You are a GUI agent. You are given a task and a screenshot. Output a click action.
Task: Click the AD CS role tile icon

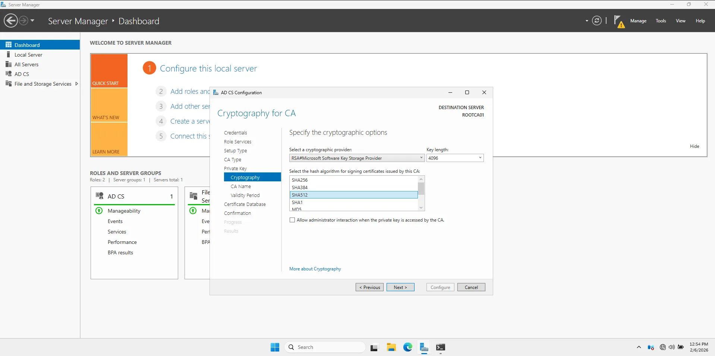[100, 196]
